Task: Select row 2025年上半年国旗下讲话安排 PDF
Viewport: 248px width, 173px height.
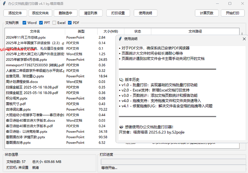Action: pyautogui.click(x=60, y=43)
